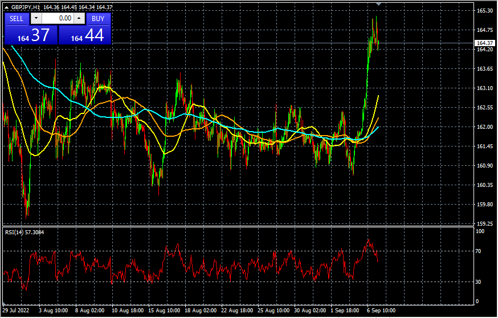Click the RSI 70 level dashed line

(238, 251)
